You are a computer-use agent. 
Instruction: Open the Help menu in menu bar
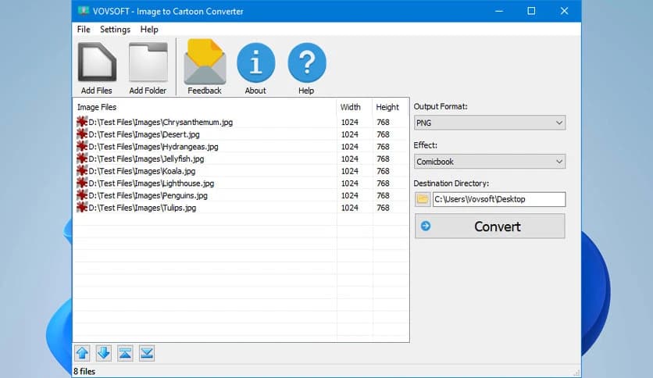149,30
